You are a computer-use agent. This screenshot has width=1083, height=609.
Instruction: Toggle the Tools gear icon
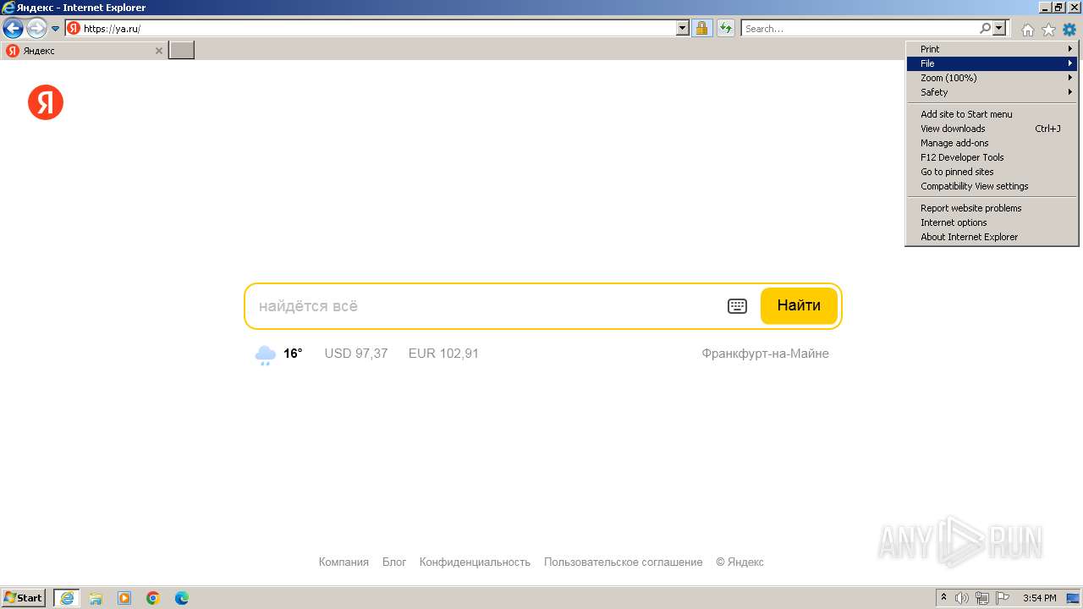click(1069, 30)
